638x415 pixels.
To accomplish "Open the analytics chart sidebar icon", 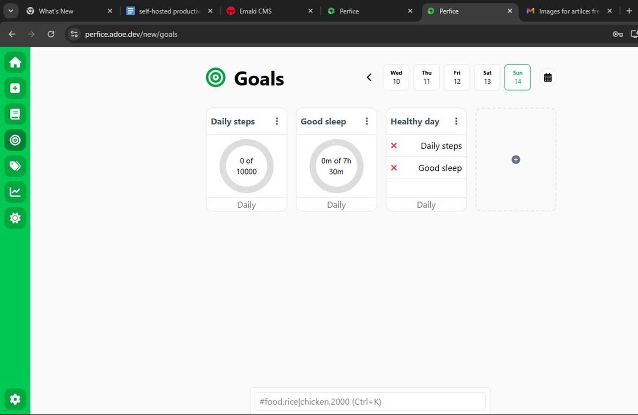I will pos(15,192).
